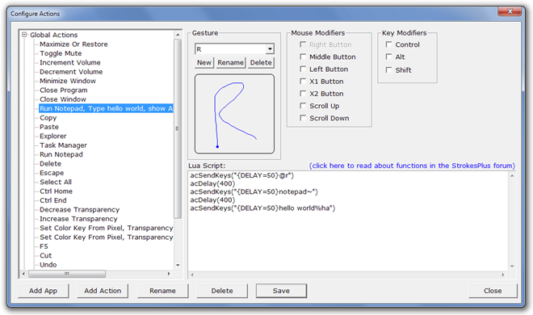Select the Ctrl End action
The height and width of the screenshot is (315, 533).
point(53,200)
